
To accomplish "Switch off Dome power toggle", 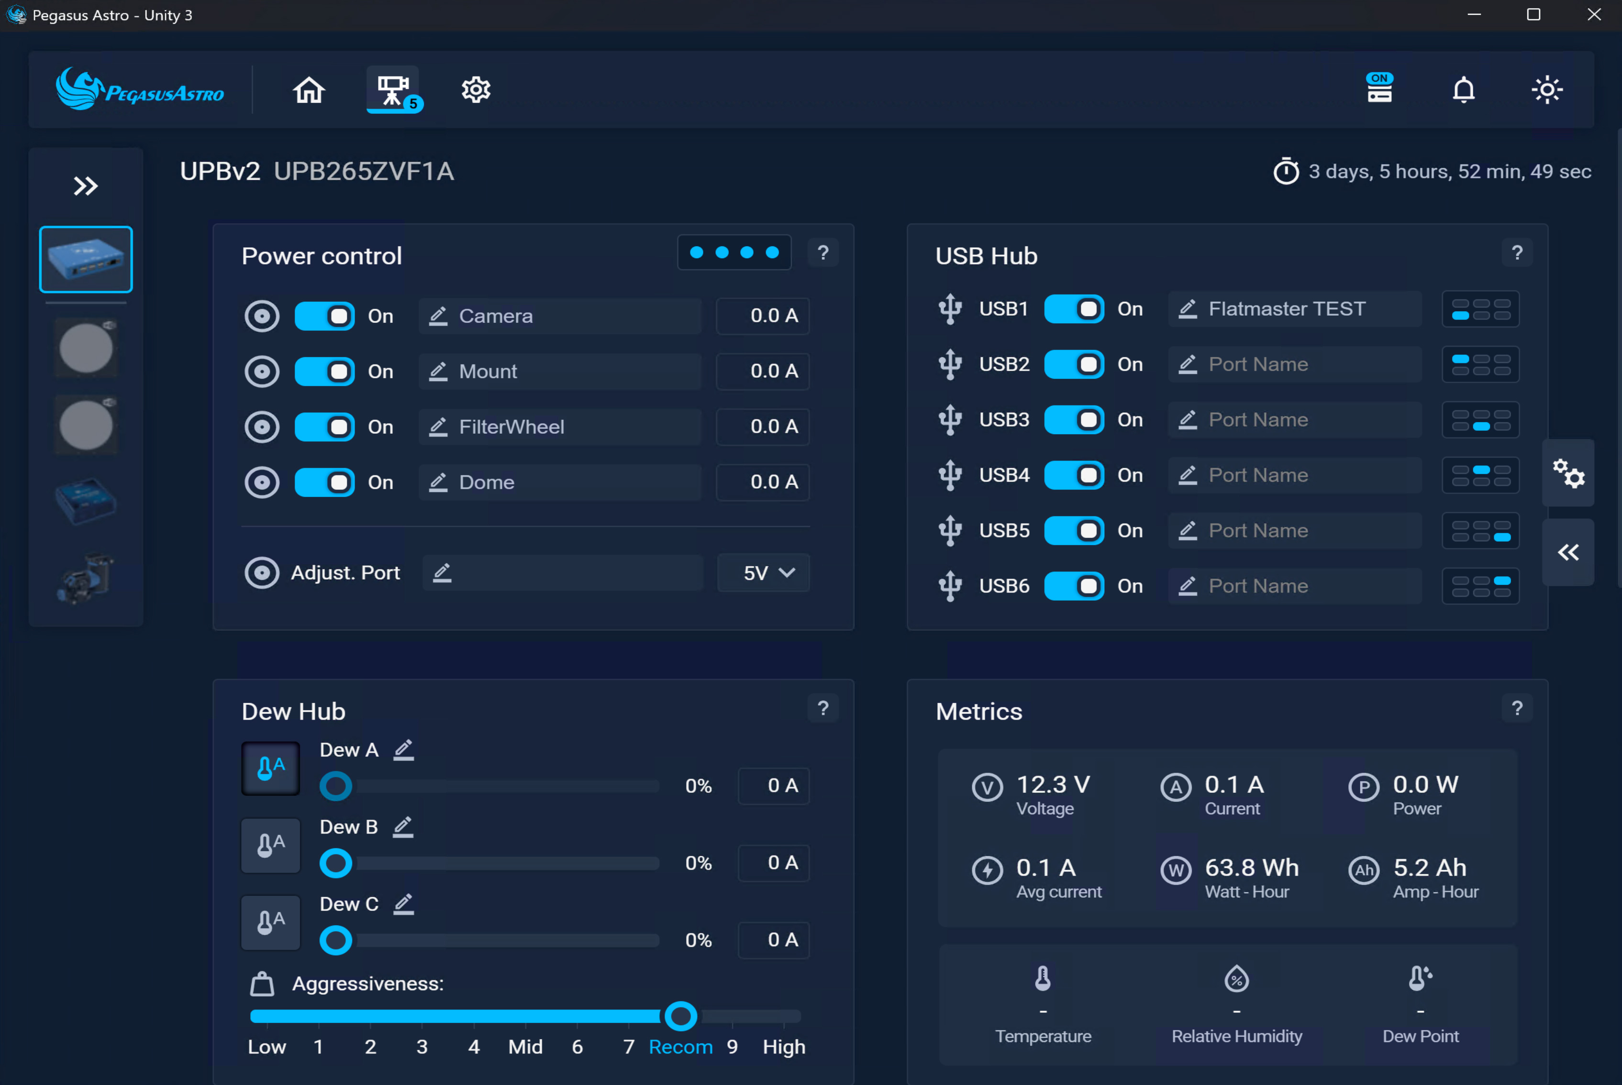I will coord(325,482).
